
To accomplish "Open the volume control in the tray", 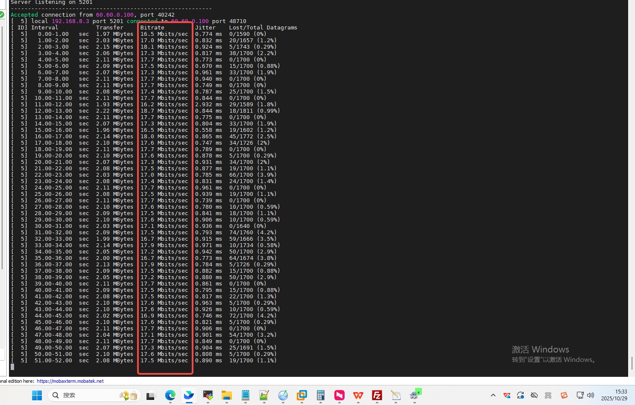I will (x=591, y=396).
